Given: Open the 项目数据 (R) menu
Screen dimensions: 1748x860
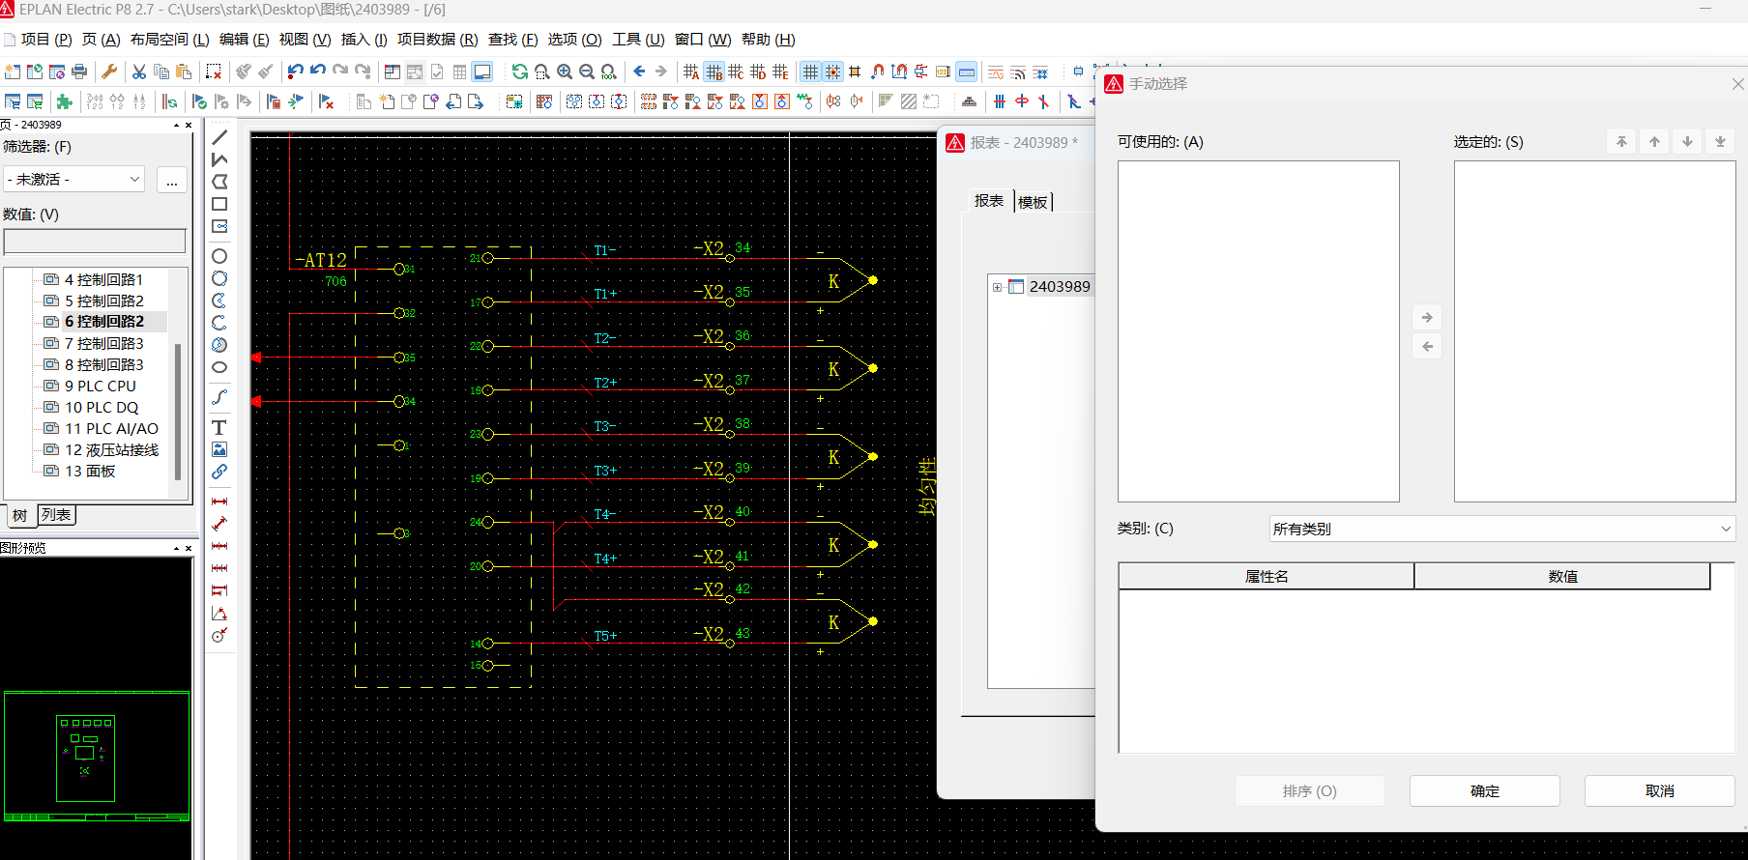Looking at the screenshot, I should coord(437,40).
